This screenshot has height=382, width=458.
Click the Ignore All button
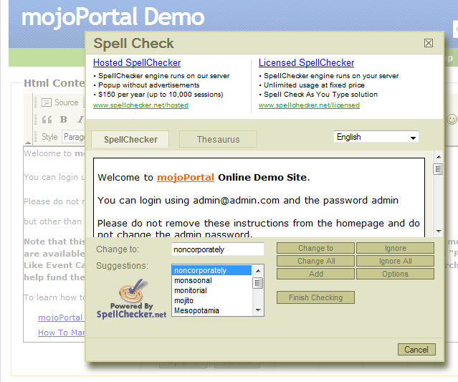(x=395, y=261)
